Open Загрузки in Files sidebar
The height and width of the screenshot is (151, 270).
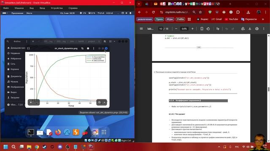[13, 98]
